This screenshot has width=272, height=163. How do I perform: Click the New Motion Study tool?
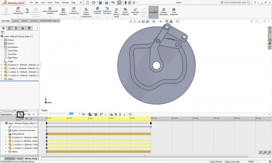pyautogui.click(x=116, y=13)
